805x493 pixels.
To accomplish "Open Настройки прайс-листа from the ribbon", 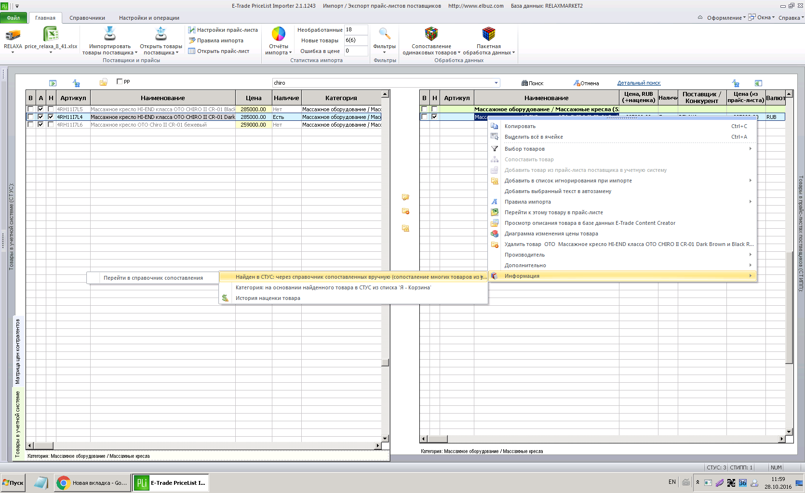I will pyautogui.click(x=223, y=30).
